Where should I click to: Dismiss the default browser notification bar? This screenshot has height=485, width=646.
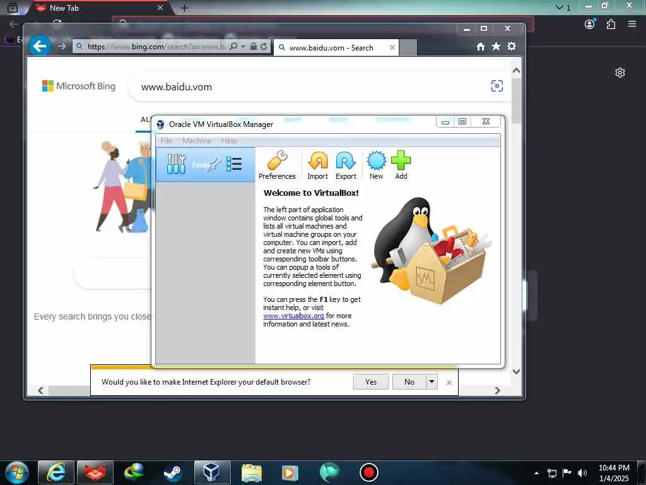point(449,383)
